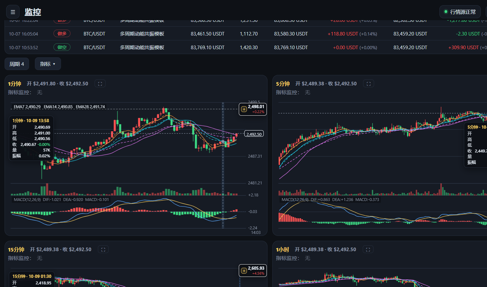Click the MACD(12,26,9) label in the 1分钟 chart
This screenshot has width=487, height=287.
point(27,200)
